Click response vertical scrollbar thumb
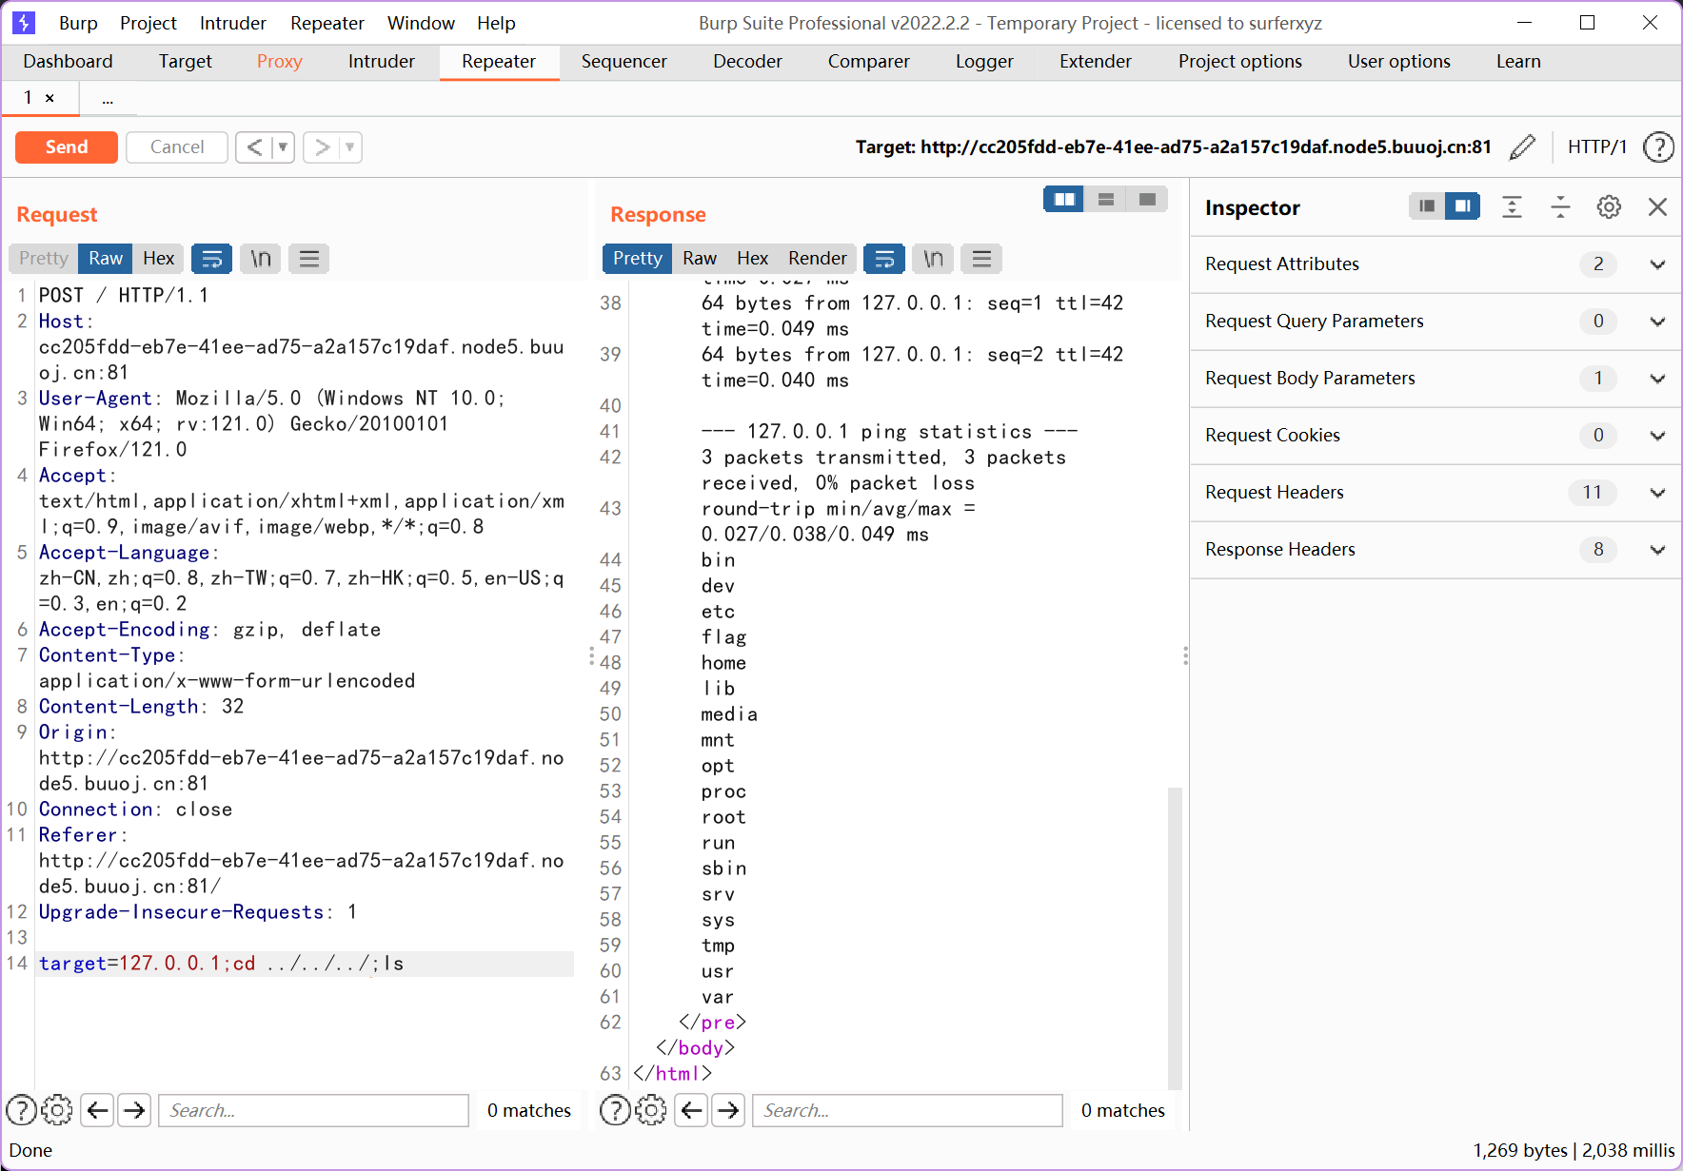 [1175, 938]
